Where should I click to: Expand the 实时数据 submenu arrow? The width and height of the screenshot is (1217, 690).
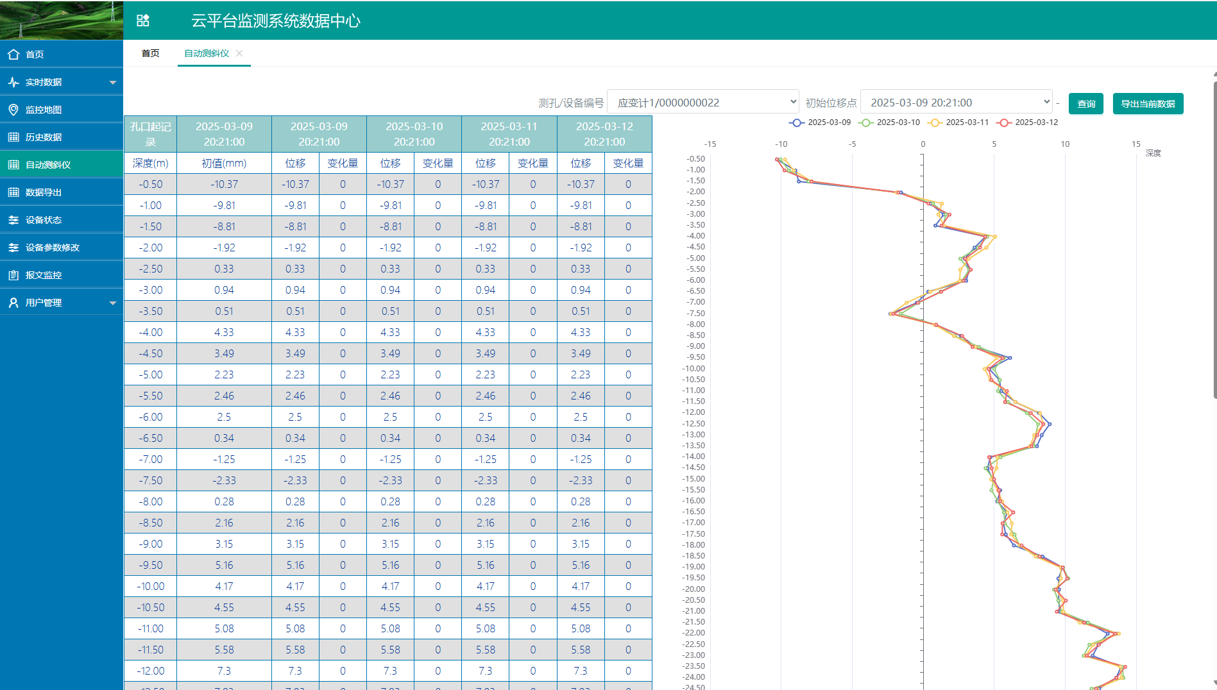coord(113,82)
